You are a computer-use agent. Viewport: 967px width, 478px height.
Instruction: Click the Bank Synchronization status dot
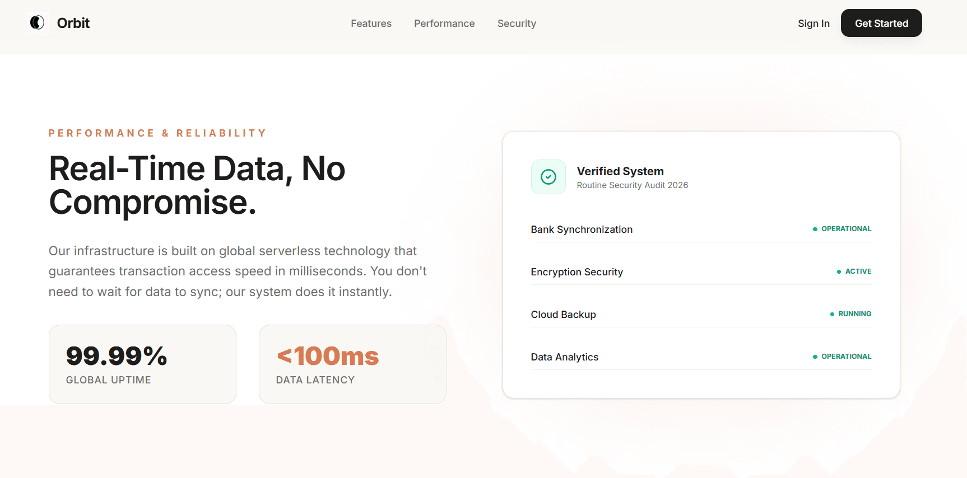click(x=815, y=229)
